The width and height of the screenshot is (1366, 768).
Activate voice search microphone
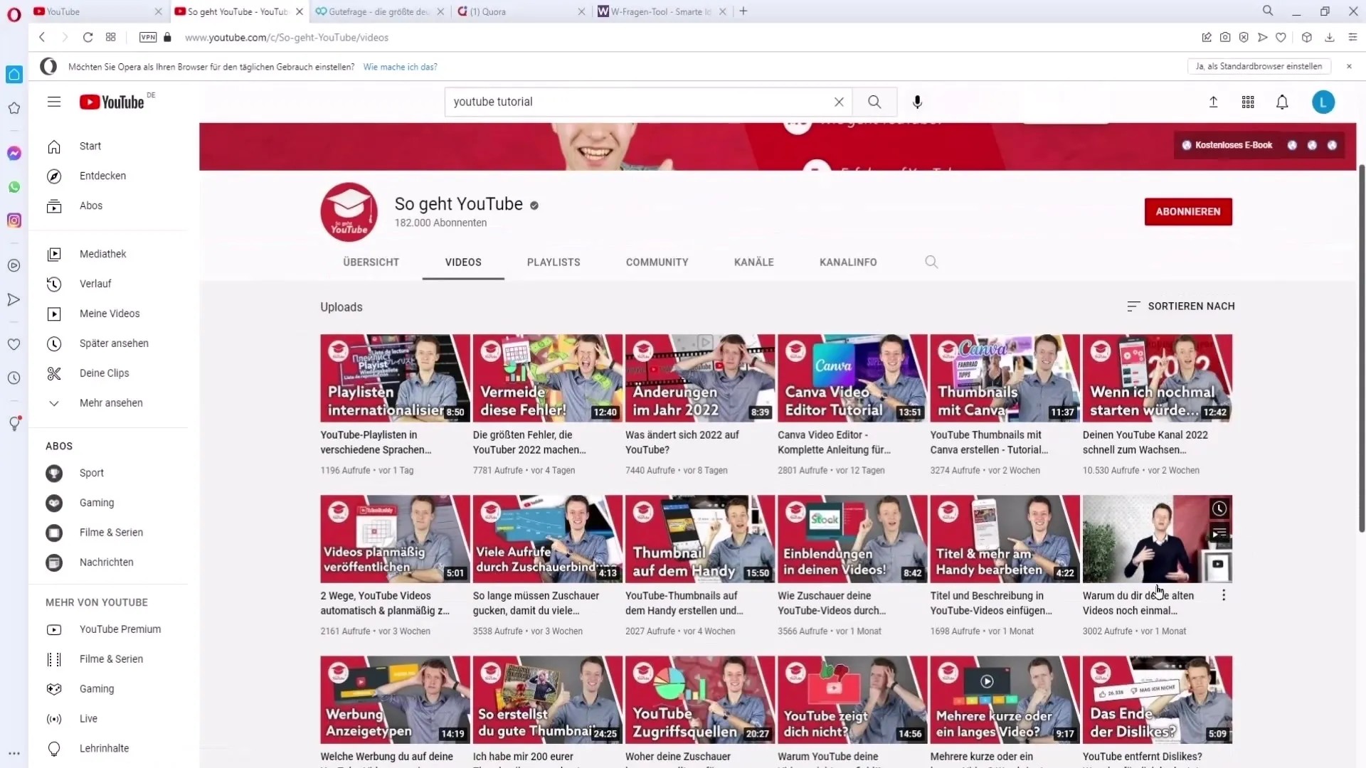(917, 102)
